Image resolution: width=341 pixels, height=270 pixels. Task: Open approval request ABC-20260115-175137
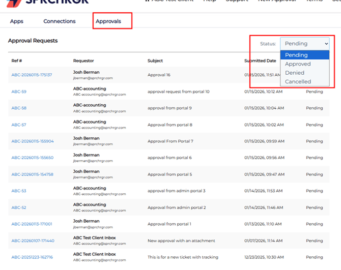[x=32, y=75]
